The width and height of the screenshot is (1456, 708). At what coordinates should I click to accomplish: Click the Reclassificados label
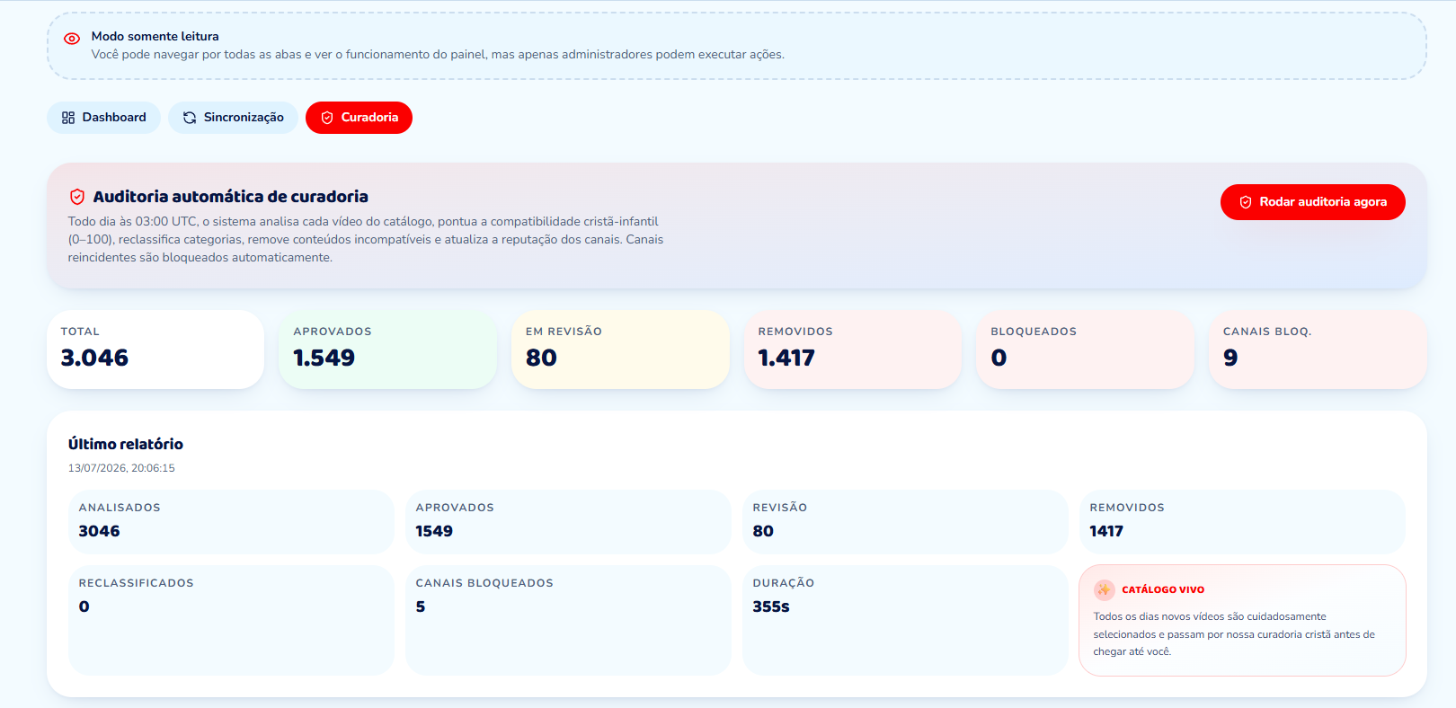[136, 583]
